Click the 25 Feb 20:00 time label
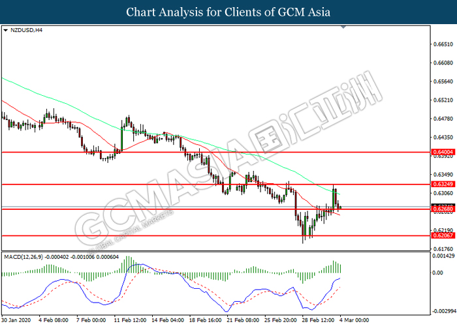This screenshot has width=457, height=326. 280,320
